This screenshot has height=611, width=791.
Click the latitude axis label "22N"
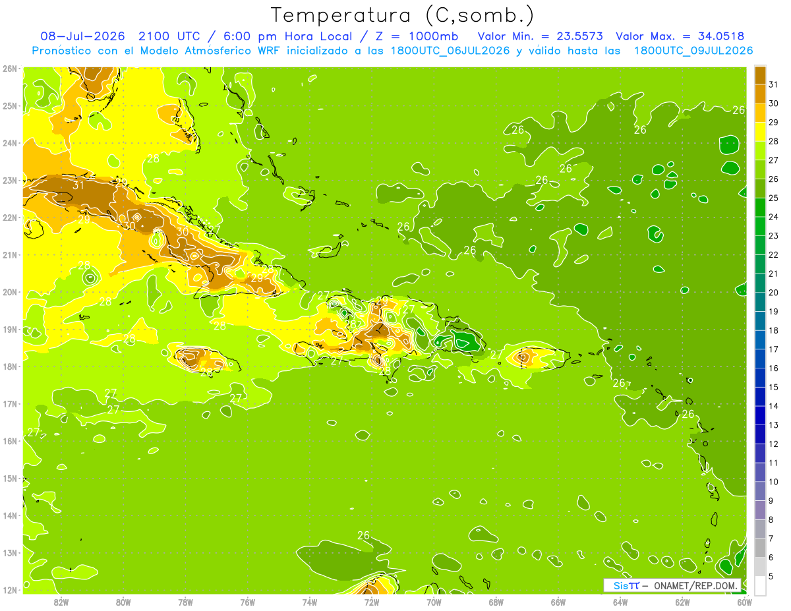click(10, 218)
